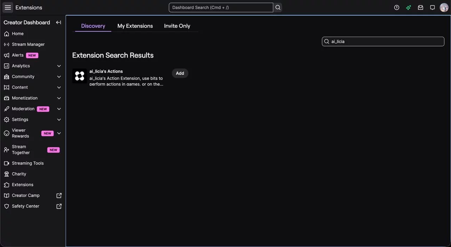This screenshot has height=247, width=451.
Task: Switch to the My Extensions tab
Action: tap(135, 25)
